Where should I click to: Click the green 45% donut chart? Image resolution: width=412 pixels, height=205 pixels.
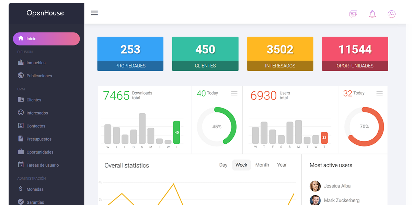(x=217, y=127)
